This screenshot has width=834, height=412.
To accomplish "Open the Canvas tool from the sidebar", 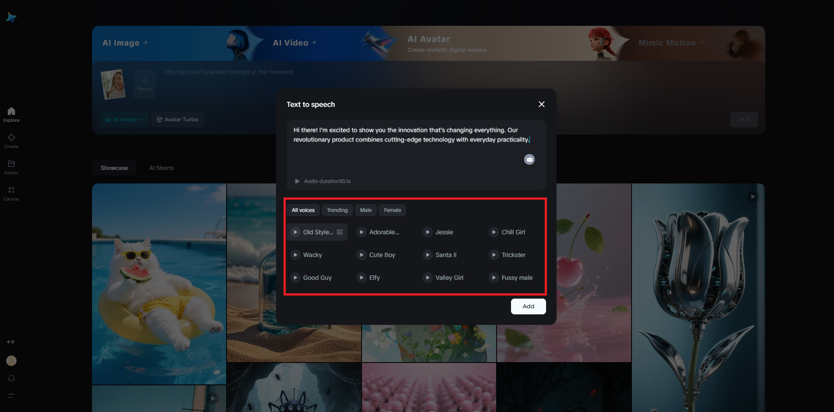I will [11, 193].
